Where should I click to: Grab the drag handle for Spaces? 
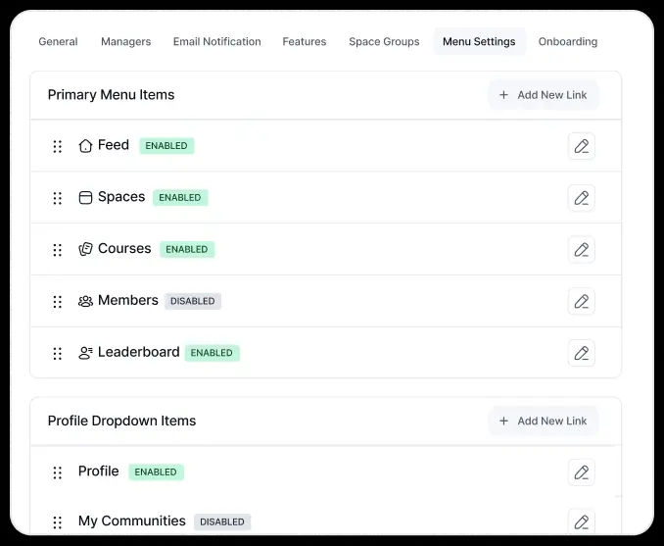pos(57,198)
